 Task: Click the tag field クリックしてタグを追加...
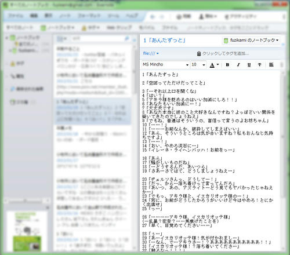pos(225,53)
